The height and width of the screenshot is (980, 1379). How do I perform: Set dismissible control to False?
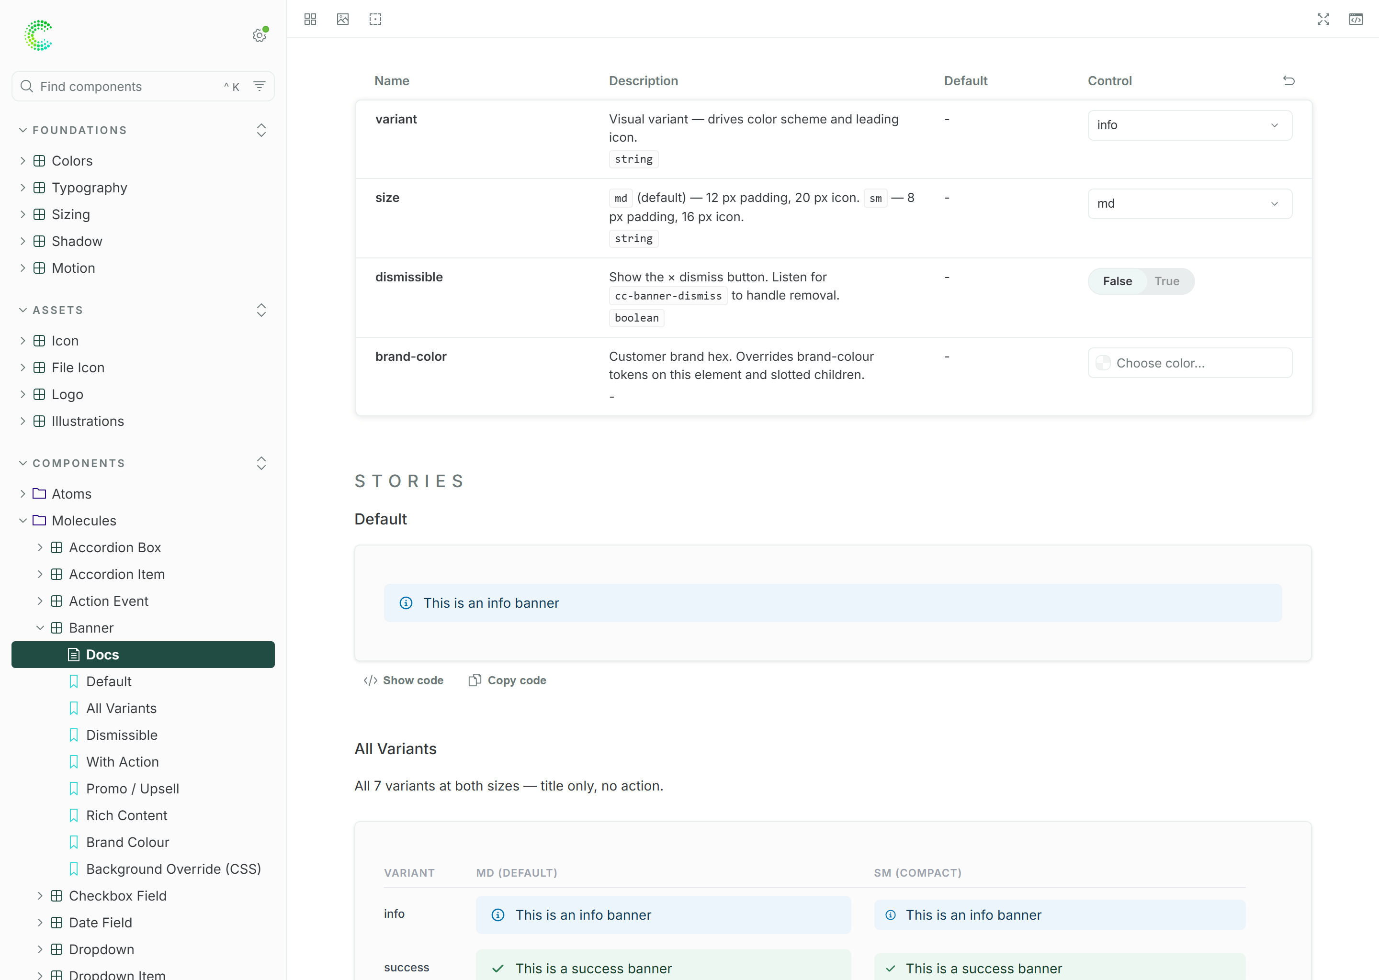pos(1118,281)
